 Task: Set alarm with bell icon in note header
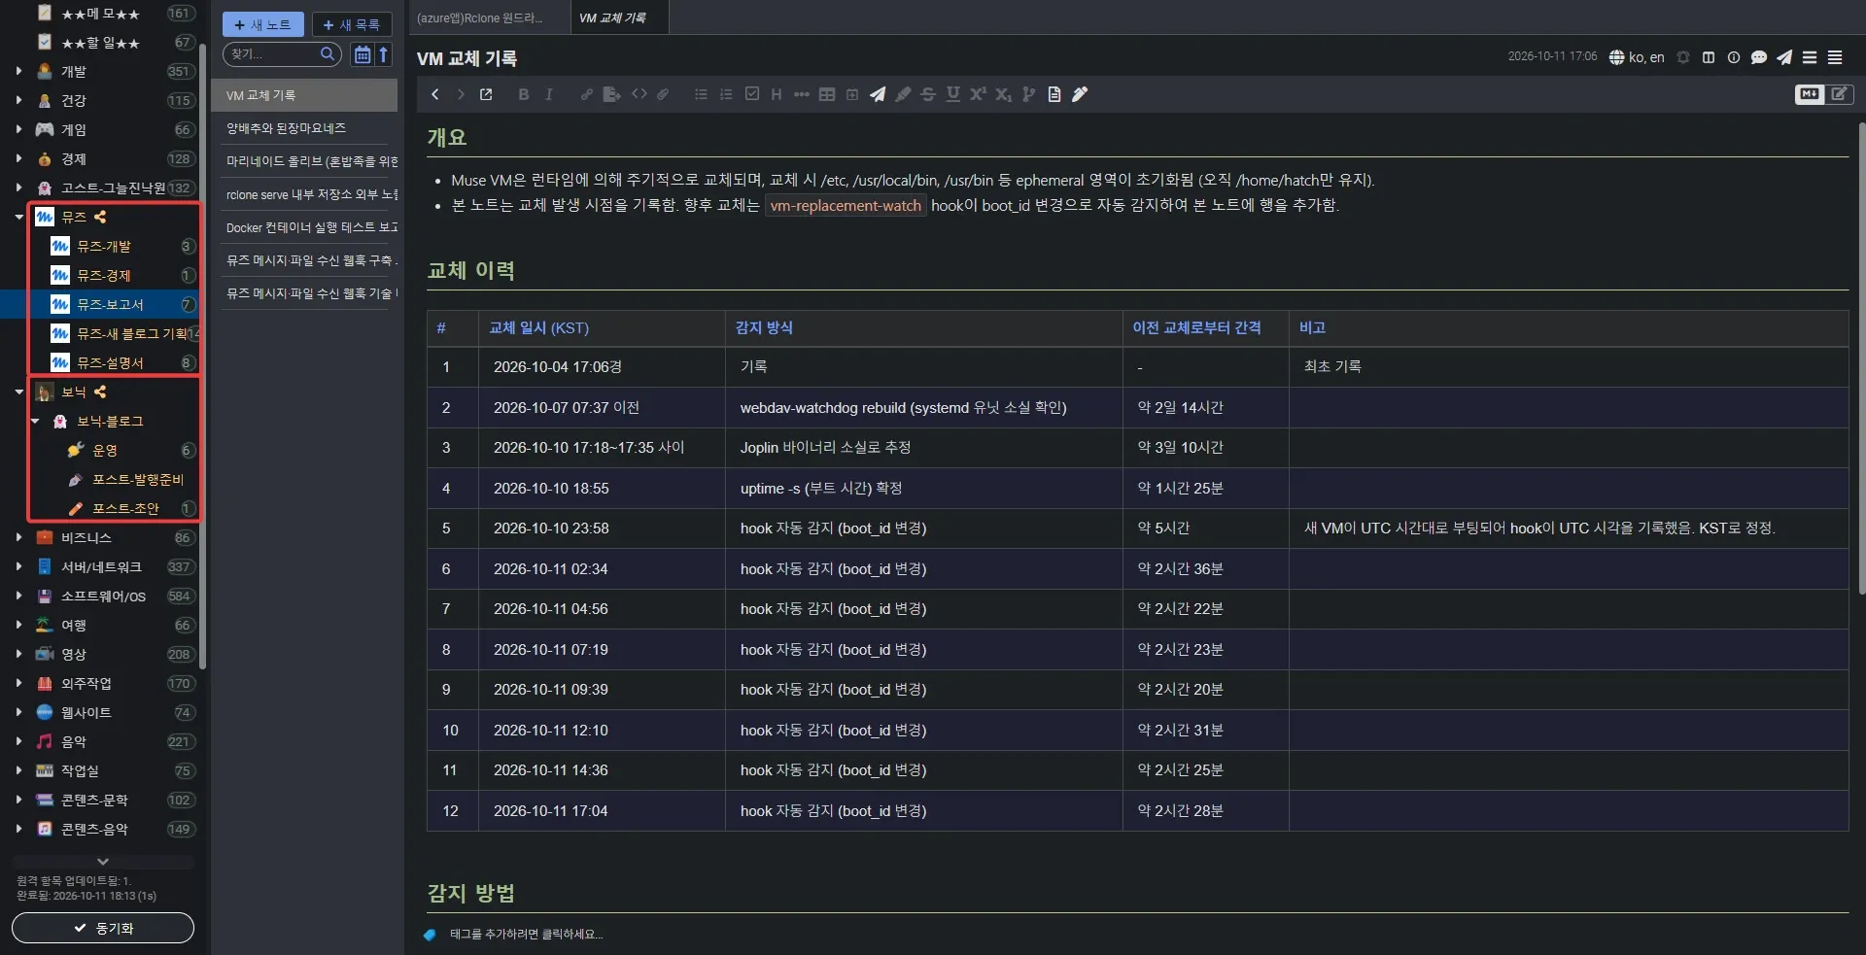click(1683, 57)
